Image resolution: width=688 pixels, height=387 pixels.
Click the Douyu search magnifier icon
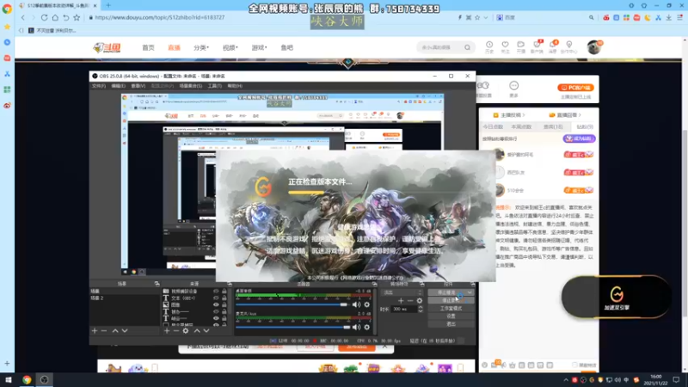pyautogui.click(x=467, y=47)
